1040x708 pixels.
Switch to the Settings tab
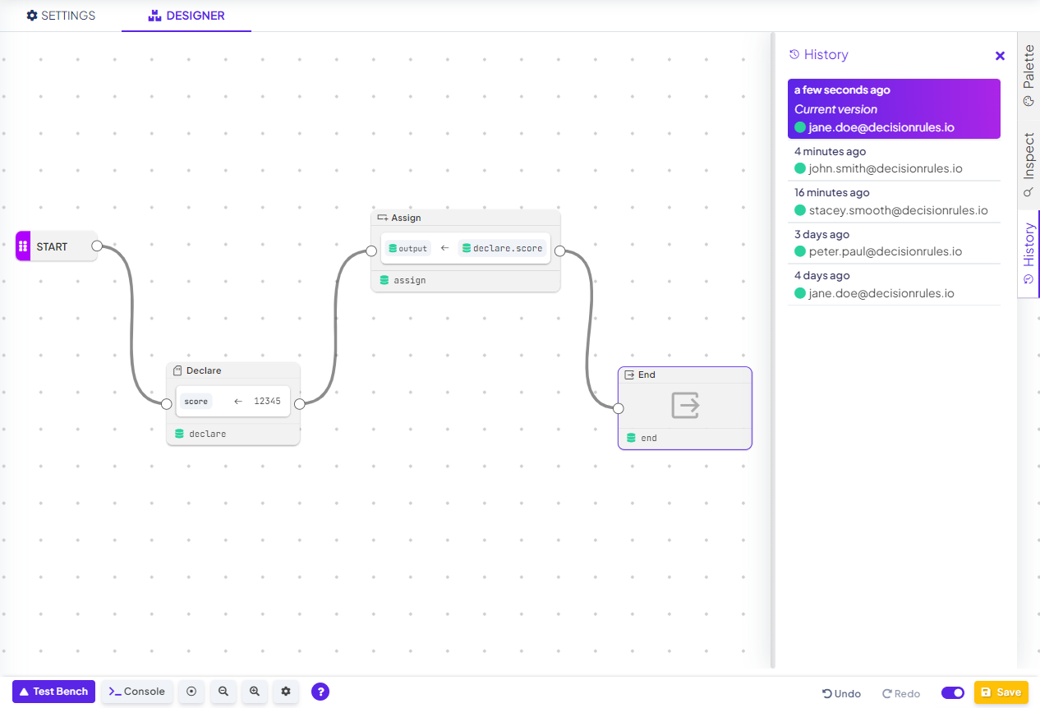coord(61,16)
